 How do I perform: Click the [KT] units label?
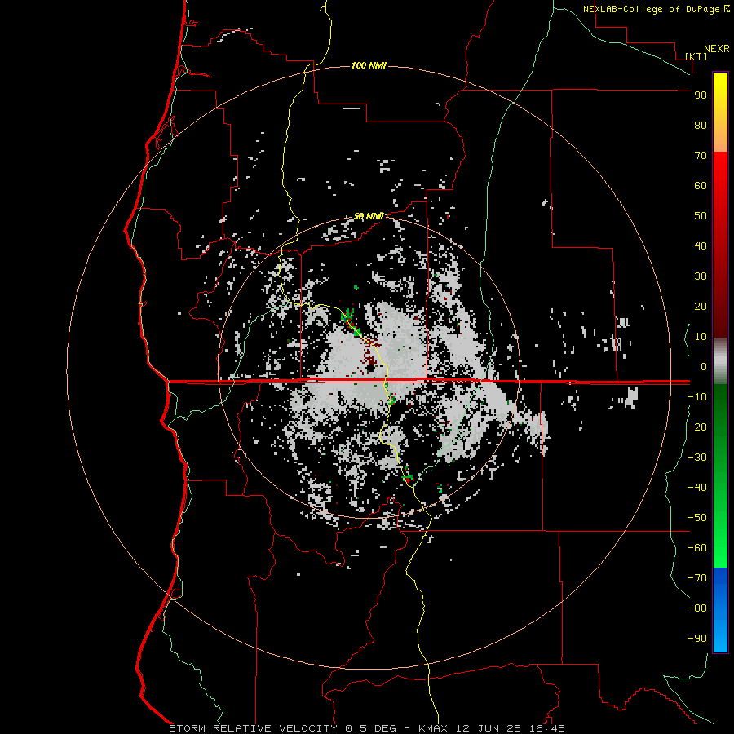click(x=696, y=56)
